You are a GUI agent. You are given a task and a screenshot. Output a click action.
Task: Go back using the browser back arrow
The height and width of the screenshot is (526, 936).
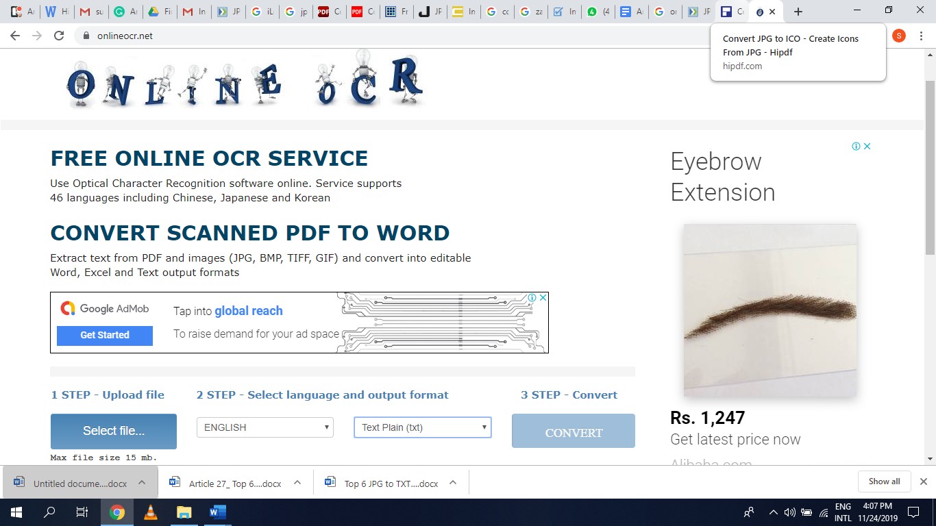coord(15,36)
